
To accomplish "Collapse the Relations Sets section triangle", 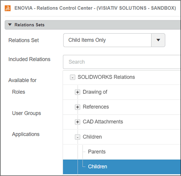I will pos(10,24).
